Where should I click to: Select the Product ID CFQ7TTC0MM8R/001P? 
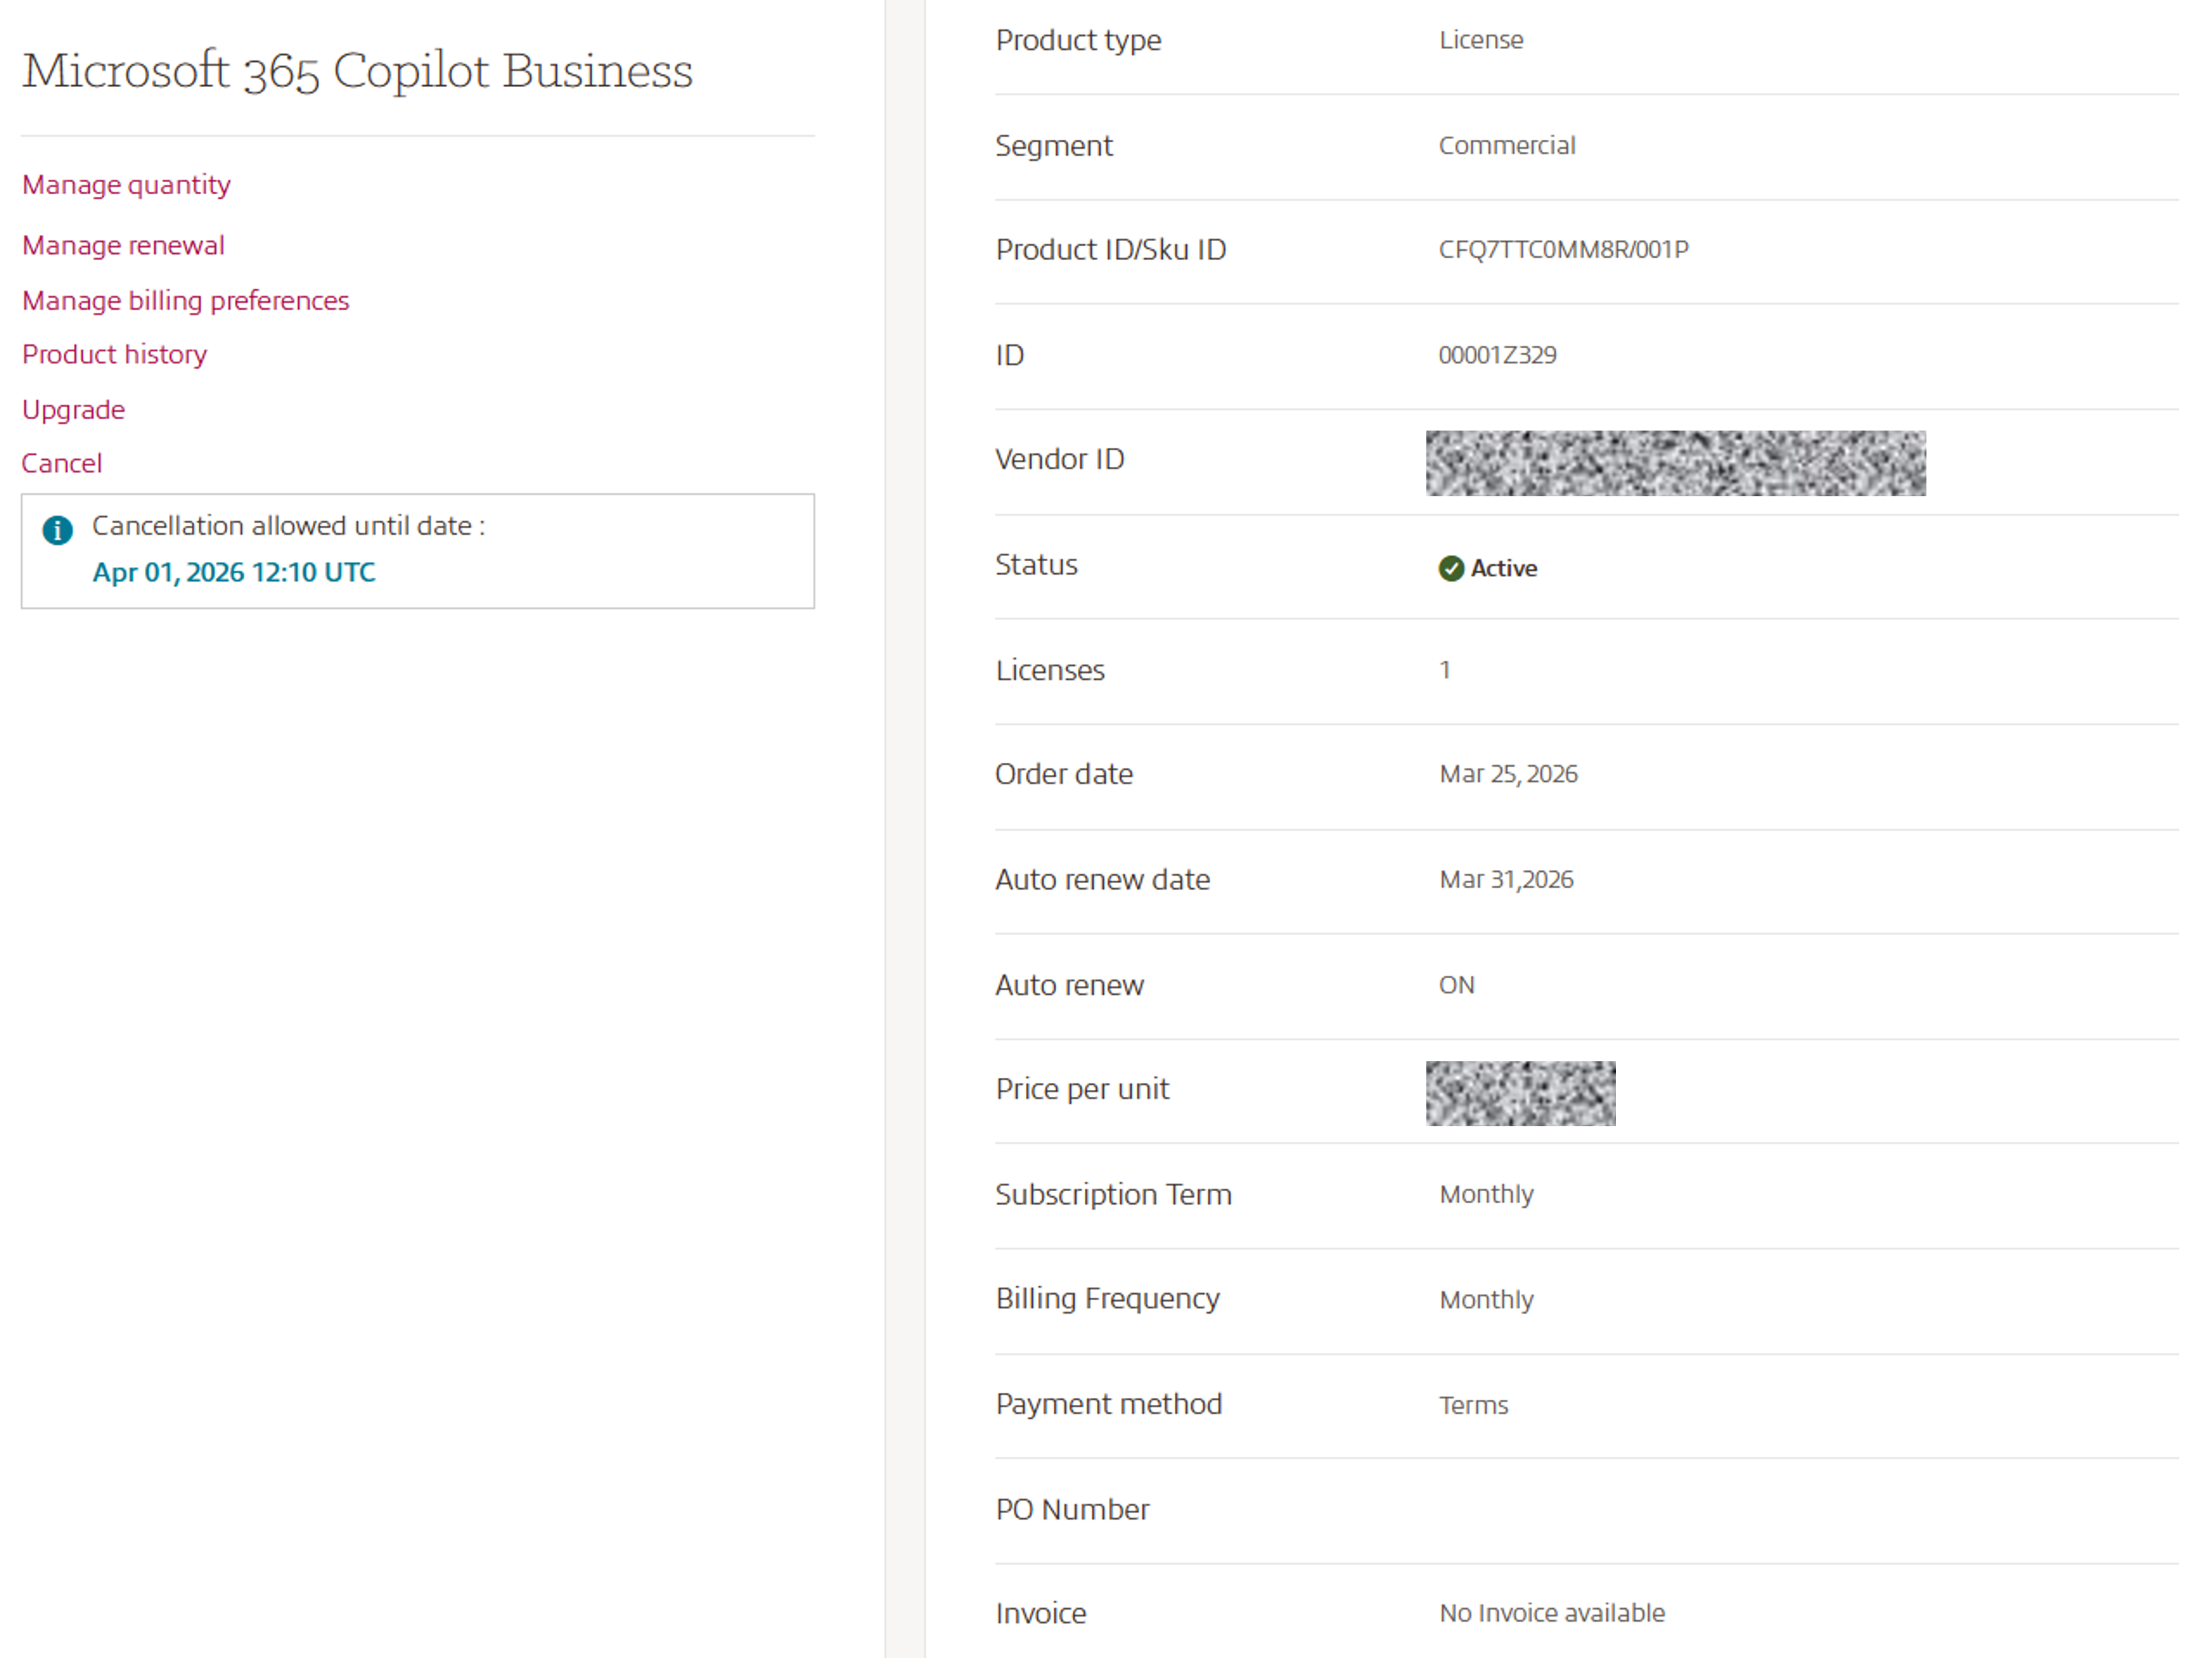1564,249
